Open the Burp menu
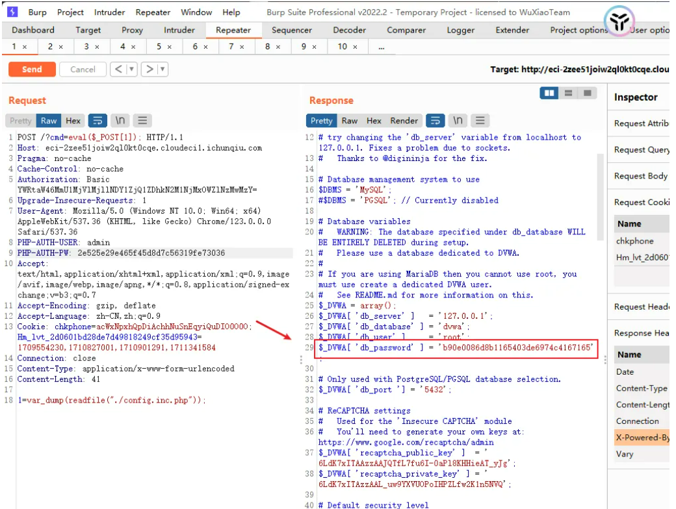 38,12
